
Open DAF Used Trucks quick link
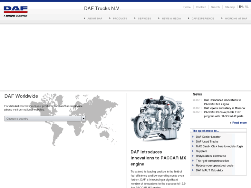pos(207,142)
